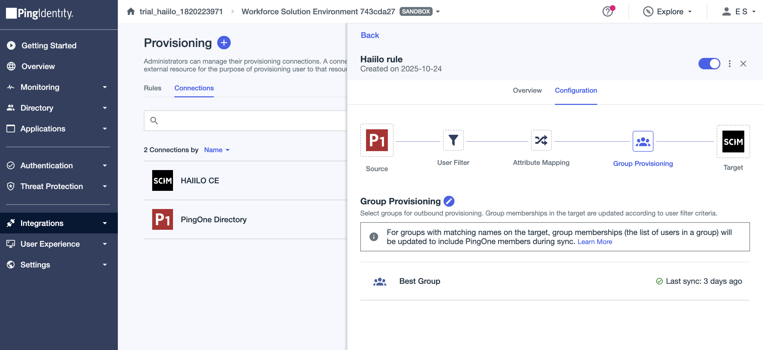Click the Applications window icon
Image resolution: width=763 pixels, height=350 pixels.
click(11, 129)
